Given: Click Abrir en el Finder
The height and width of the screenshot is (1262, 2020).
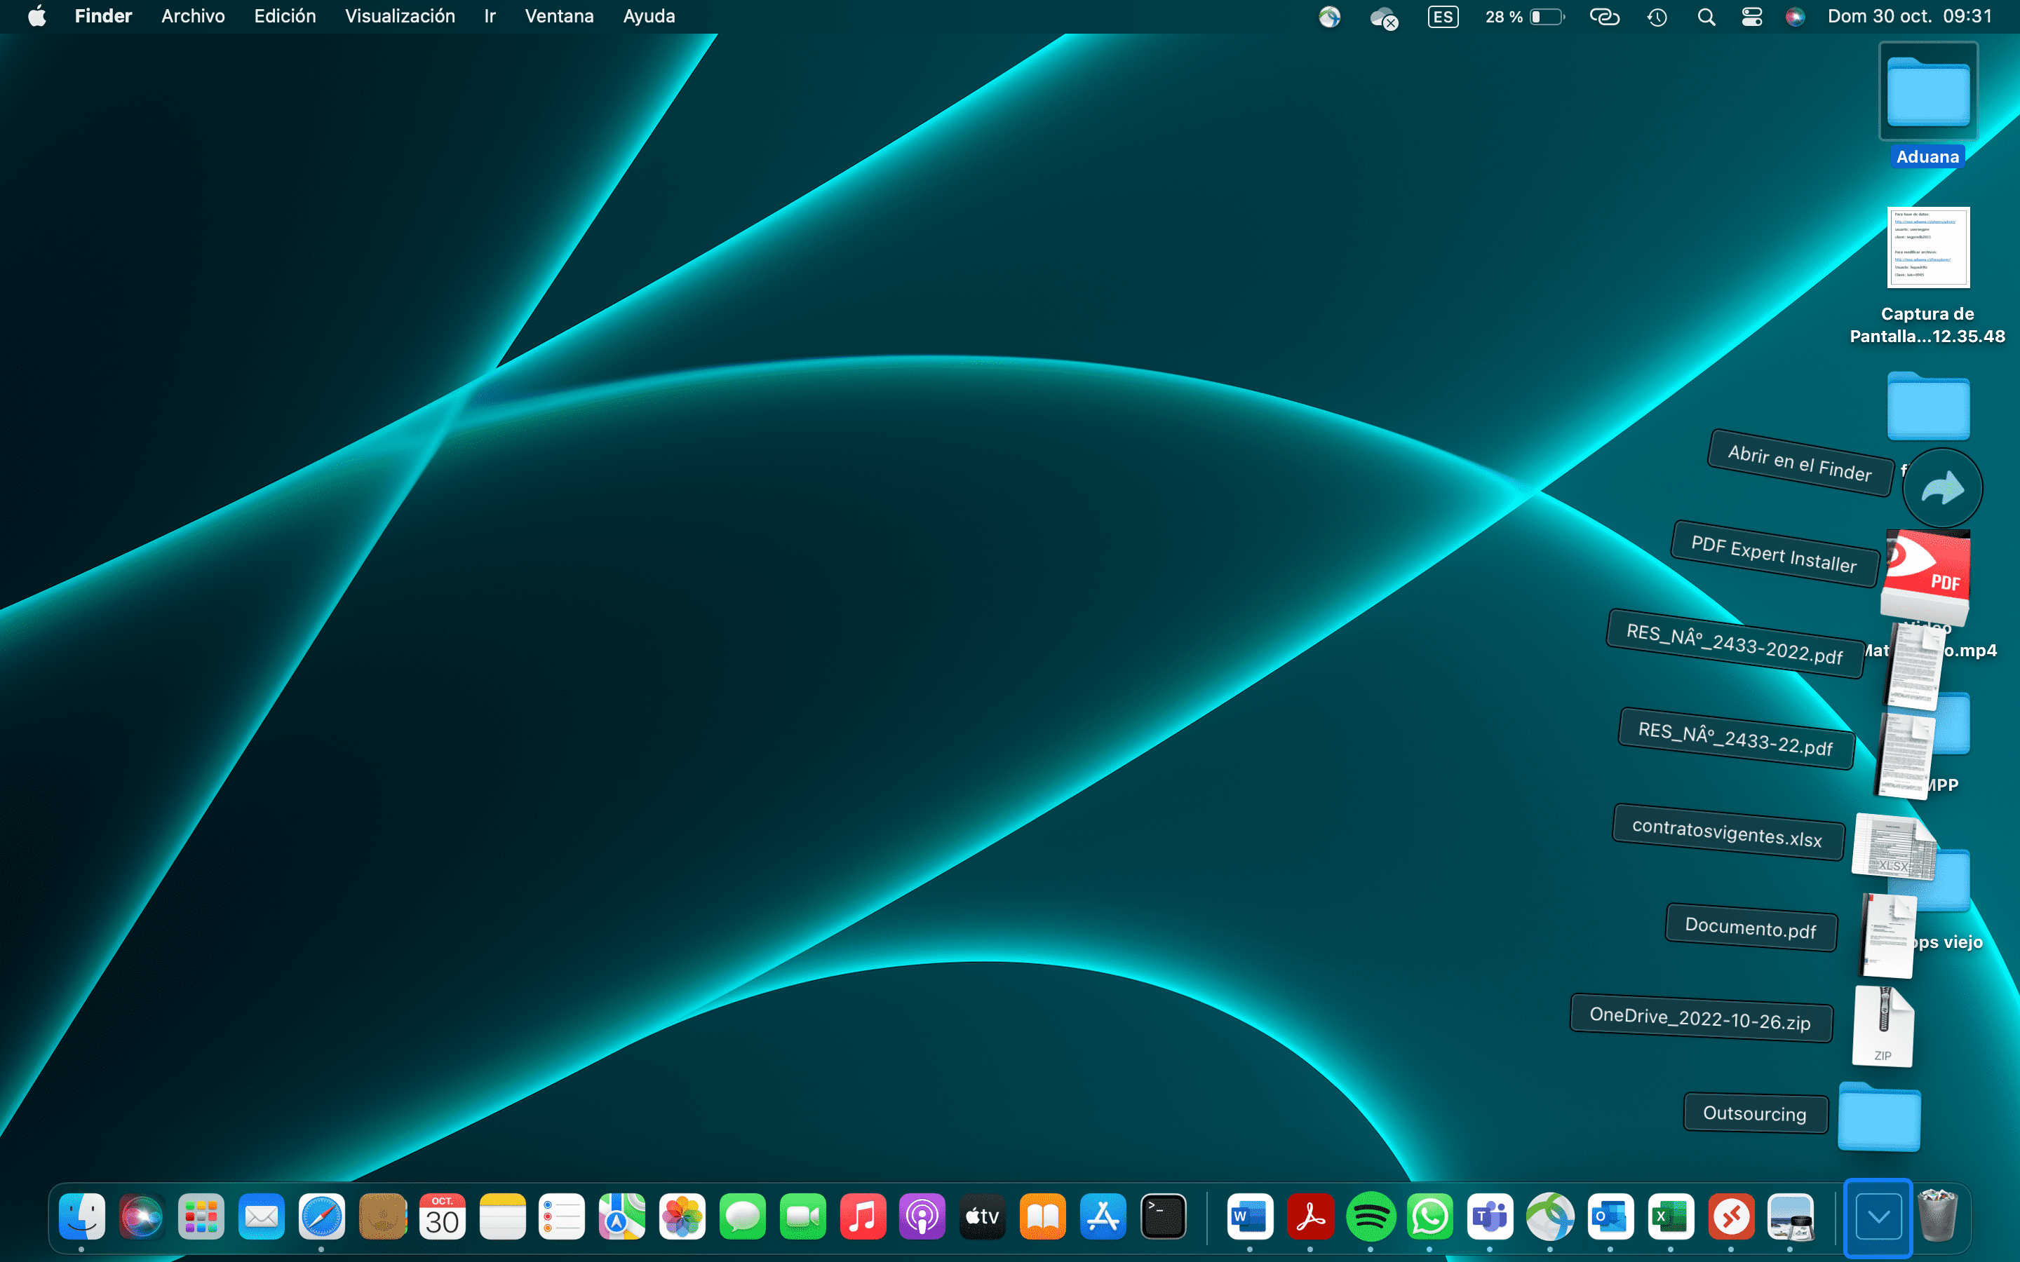Looking at the screenshot, I should [x=1800, y=463].
